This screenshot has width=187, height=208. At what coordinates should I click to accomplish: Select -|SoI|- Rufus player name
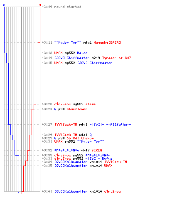[99, 158]
